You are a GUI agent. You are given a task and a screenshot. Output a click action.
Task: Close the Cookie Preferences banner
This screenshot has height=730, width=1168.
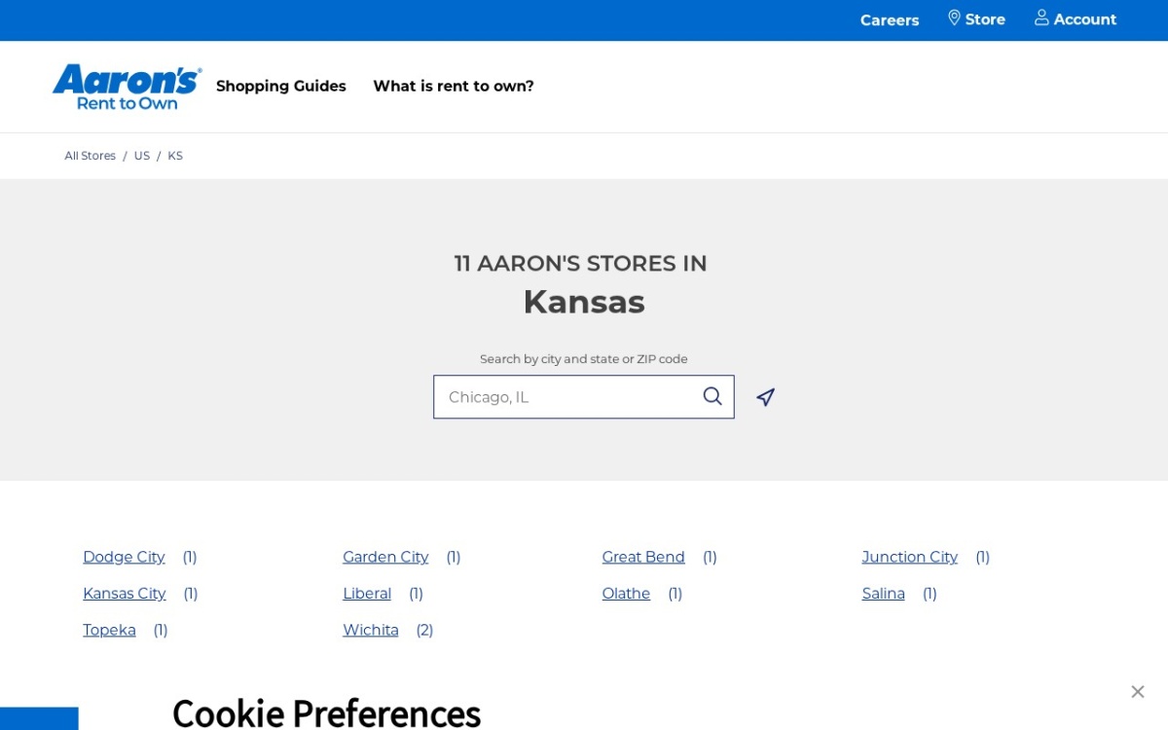coord(1138,692)
